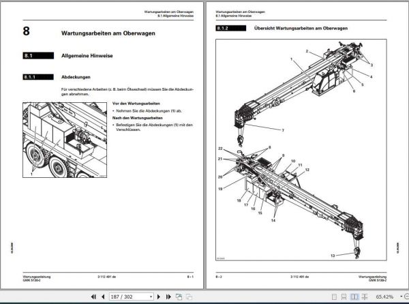Jump to the last page

tap(168, 297)
